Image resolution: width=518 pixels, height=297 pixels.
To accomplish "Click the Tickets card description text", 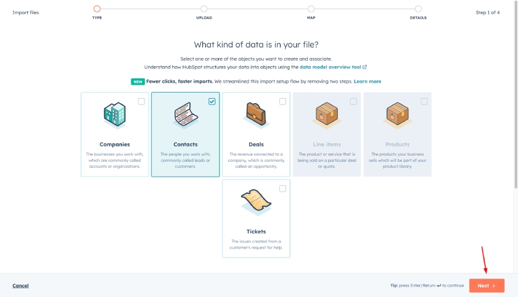I will click(x=256, y=245).
